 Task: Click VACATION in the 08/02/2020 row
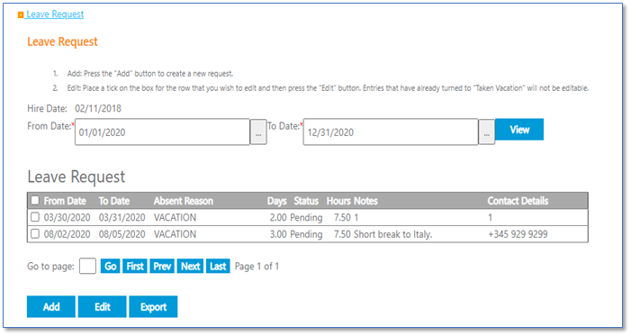click(x=175, y=234)
